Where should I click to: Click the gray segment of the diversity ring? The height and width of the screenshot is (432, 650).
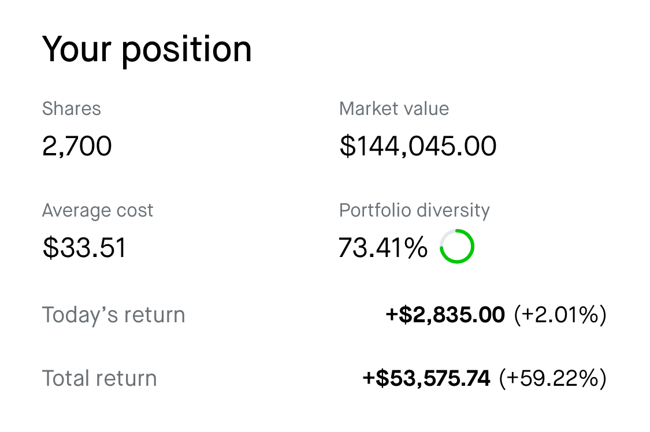pyautogui.click(x=446, y=236)
